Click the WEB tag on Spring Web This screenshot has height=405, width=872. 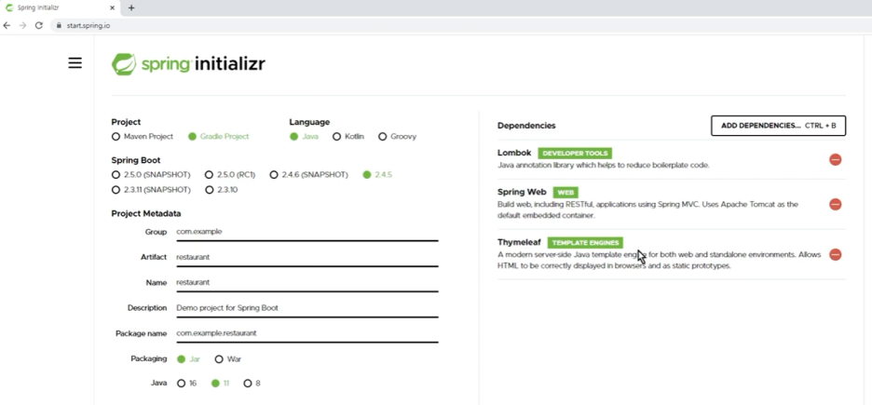(x=565, y=192)
